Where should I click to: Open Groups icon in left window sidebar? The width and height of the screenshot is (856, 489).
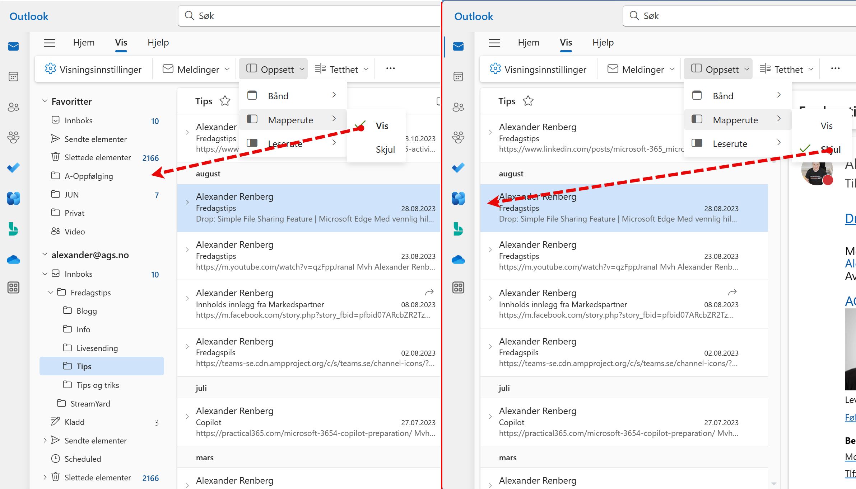click(x=14, y=137)
